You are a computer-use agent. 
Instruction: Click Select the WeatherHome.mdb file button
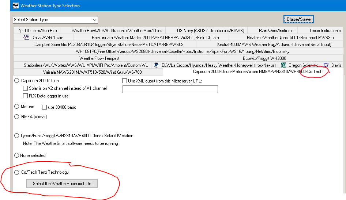62,184
